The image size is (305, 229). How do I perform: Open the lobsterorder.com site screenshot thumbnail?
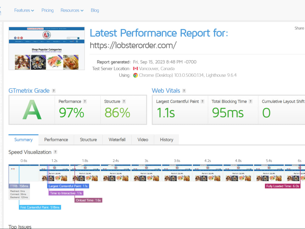[x=47, y=49]
